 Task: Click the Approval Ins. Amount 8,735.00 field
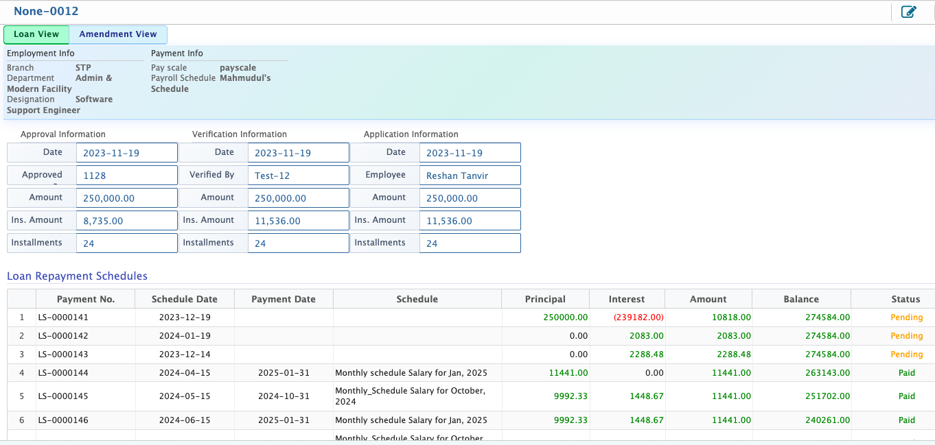pos(126,221)
